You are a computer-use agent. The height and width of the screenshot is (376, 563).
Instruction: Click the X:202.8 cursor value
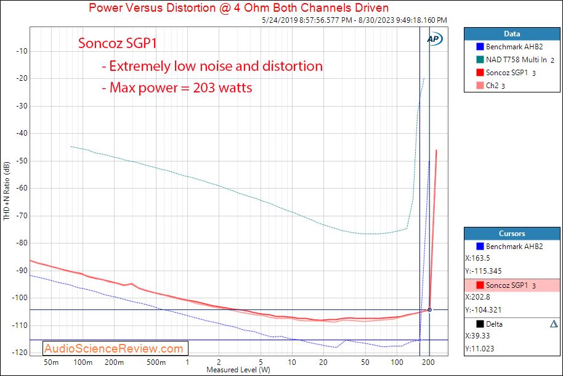click(x=477, y=297)
